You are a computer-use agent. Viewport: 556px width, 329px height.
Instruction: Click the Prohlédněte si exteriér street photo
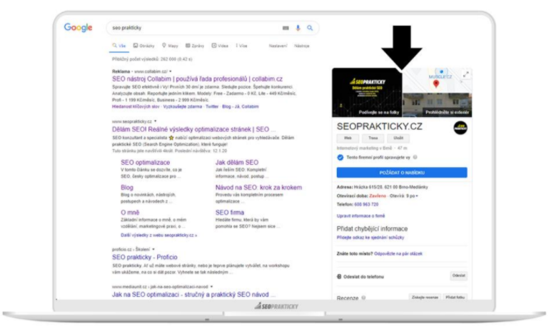[438, 105]
